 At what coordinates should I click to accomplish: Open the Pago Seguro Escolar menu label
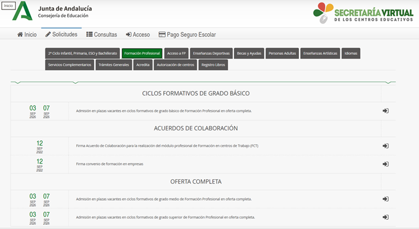[x=191, y=34]
